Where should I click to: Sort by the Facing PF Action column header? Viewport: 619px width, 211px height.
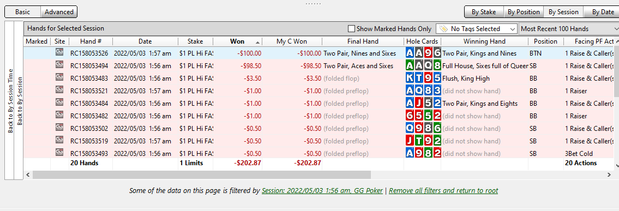588,41
